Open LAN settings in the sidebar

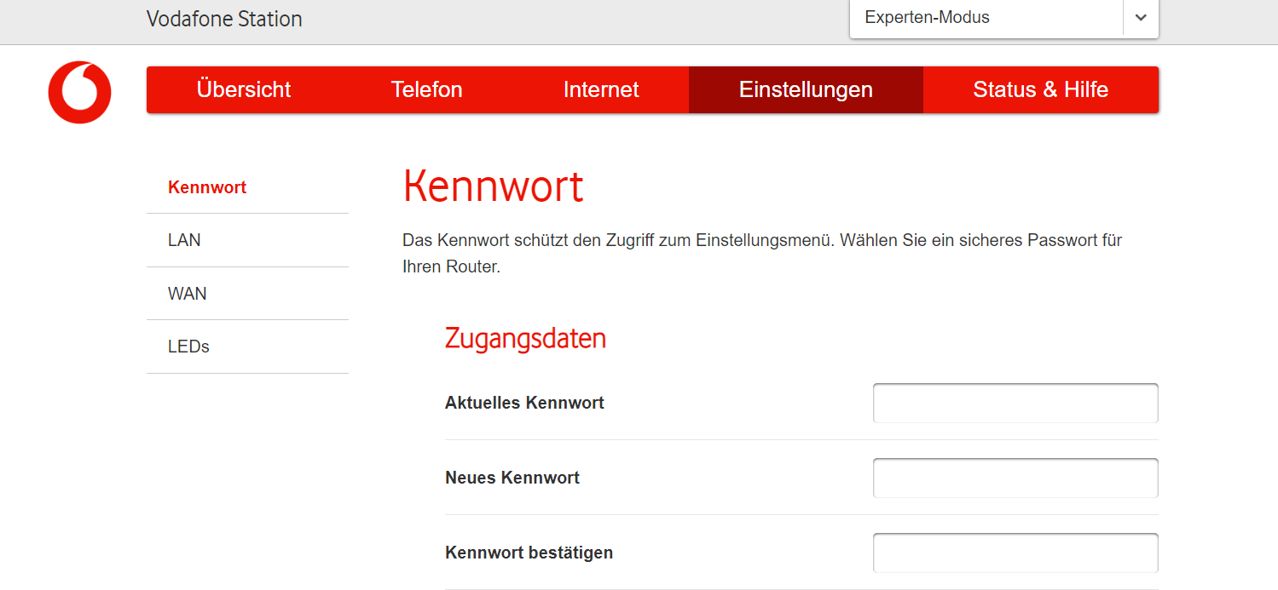247,240
